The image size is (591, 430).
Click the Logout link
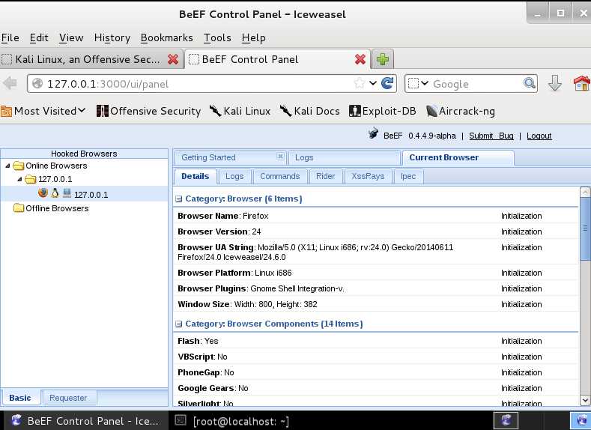539,136
